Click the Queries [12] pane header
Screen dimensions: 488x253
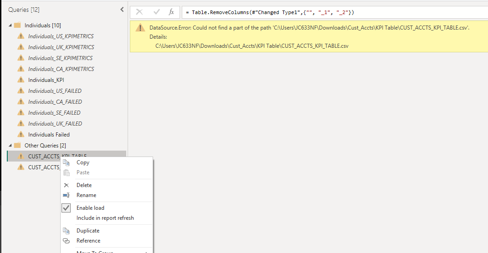point(24,10)
